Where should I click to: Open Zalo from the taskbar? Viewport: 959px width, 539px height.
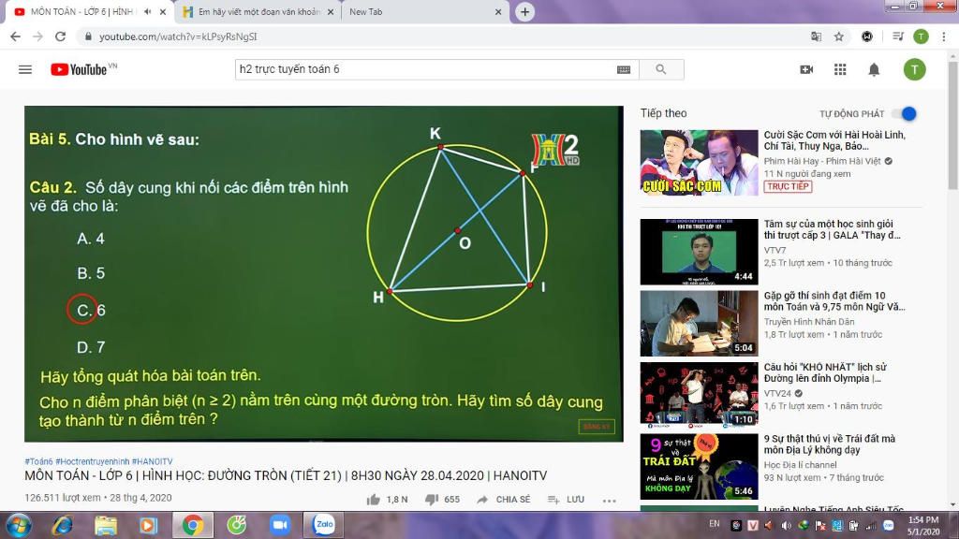pyautogui.click(x=323, y=525)
